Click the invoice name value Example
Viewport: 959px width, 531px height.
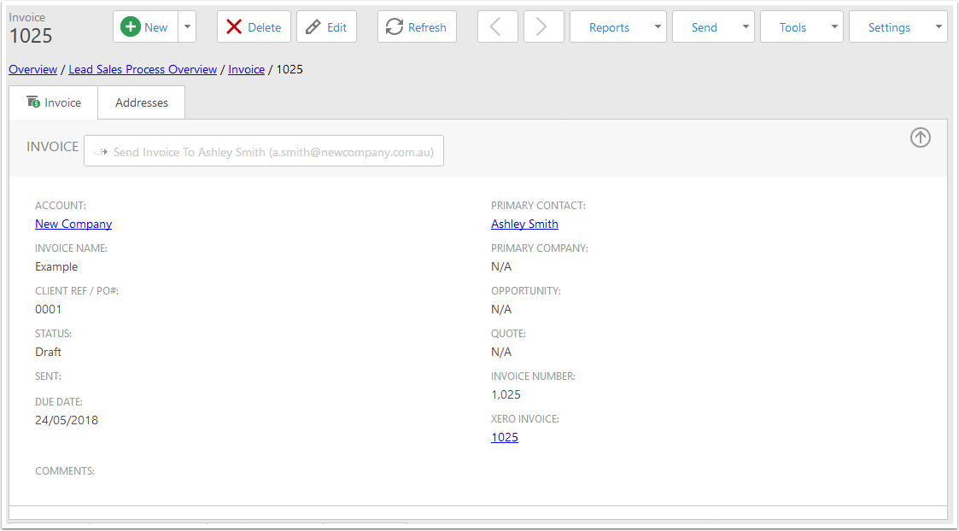click(56, 266)
